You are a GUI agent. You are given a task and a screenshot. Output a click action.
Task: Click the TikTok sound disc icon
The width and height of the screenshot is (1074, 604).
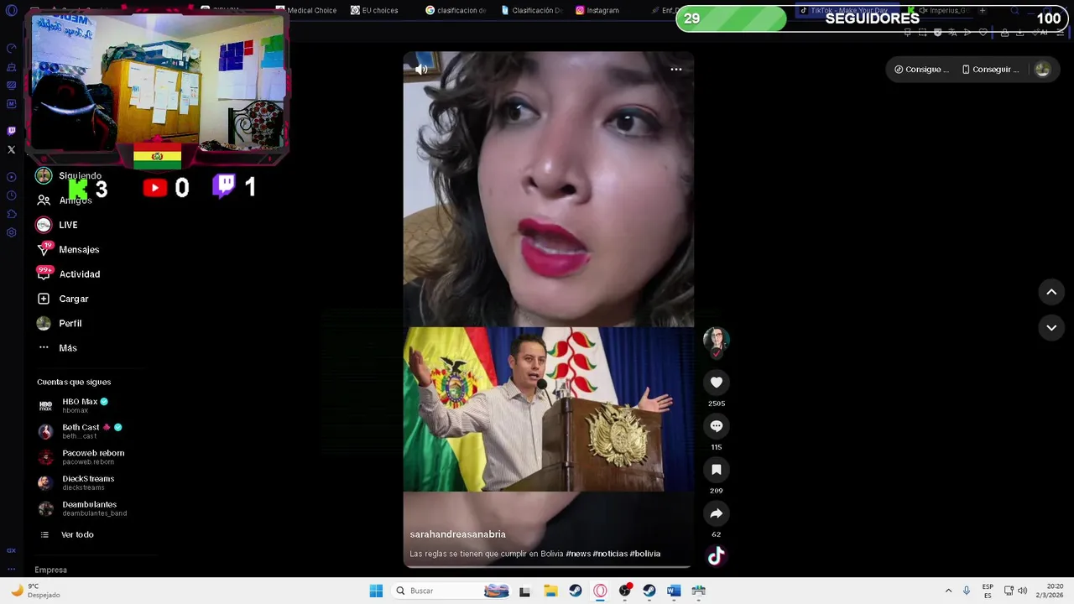tap(716, 555)
